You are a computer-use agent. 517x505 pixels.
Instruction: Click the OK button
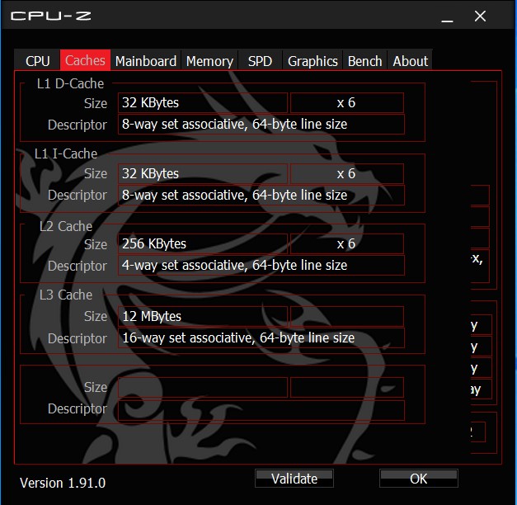point(418,479)
